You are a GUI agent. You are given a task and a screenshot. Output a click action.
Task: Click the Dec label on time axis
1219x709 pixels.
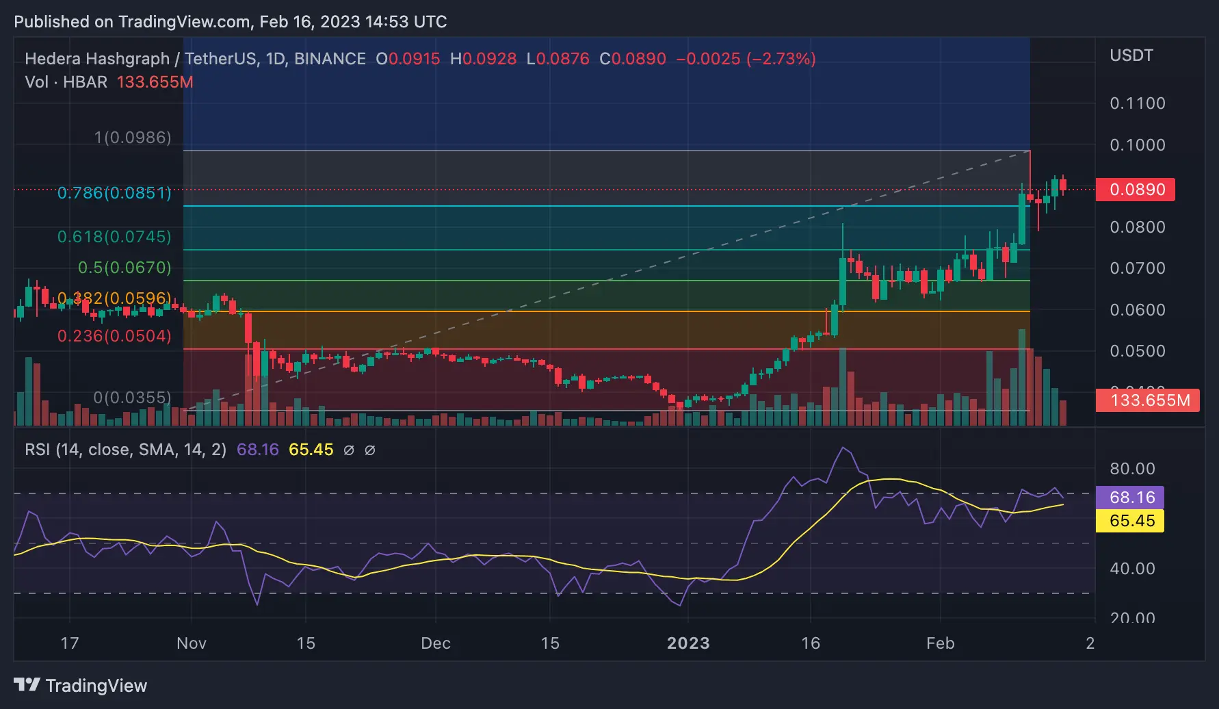coord(436,643)
